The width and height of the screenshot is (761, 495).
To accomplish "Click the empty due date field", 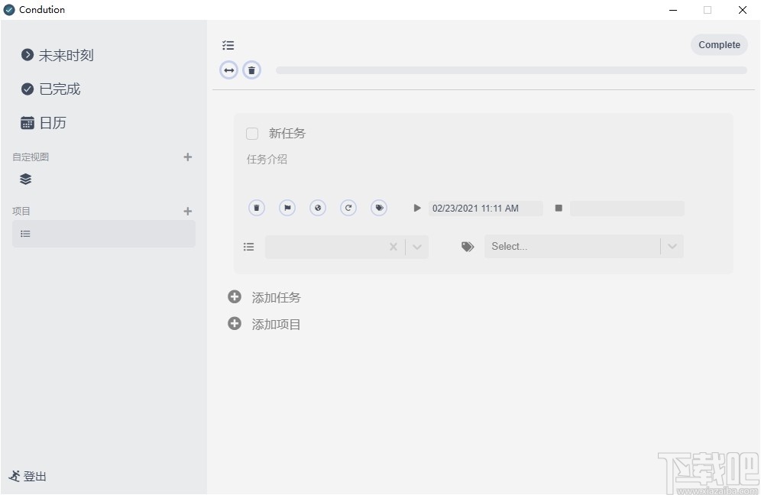I will (627, 209).
